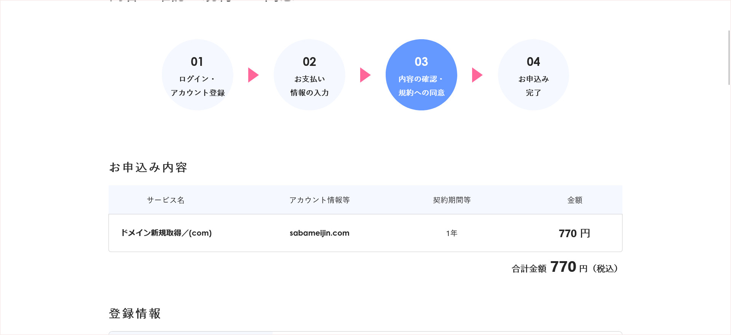Click the 770 円 price in the table row

(574, 233)
